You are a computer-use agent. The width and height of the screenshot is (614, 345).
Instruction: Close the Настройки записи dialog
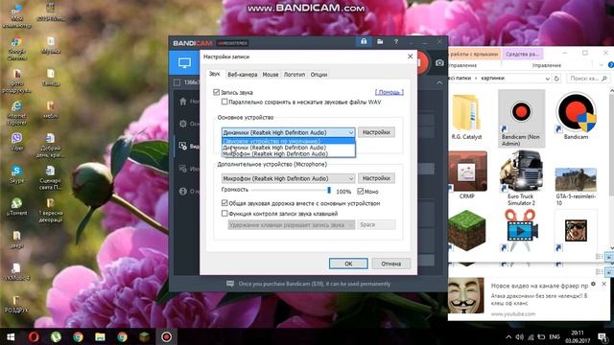pyautogui.click(x=410, y=57)
